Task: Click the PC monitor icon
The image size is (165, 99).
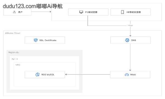Action: coord(81,12)
